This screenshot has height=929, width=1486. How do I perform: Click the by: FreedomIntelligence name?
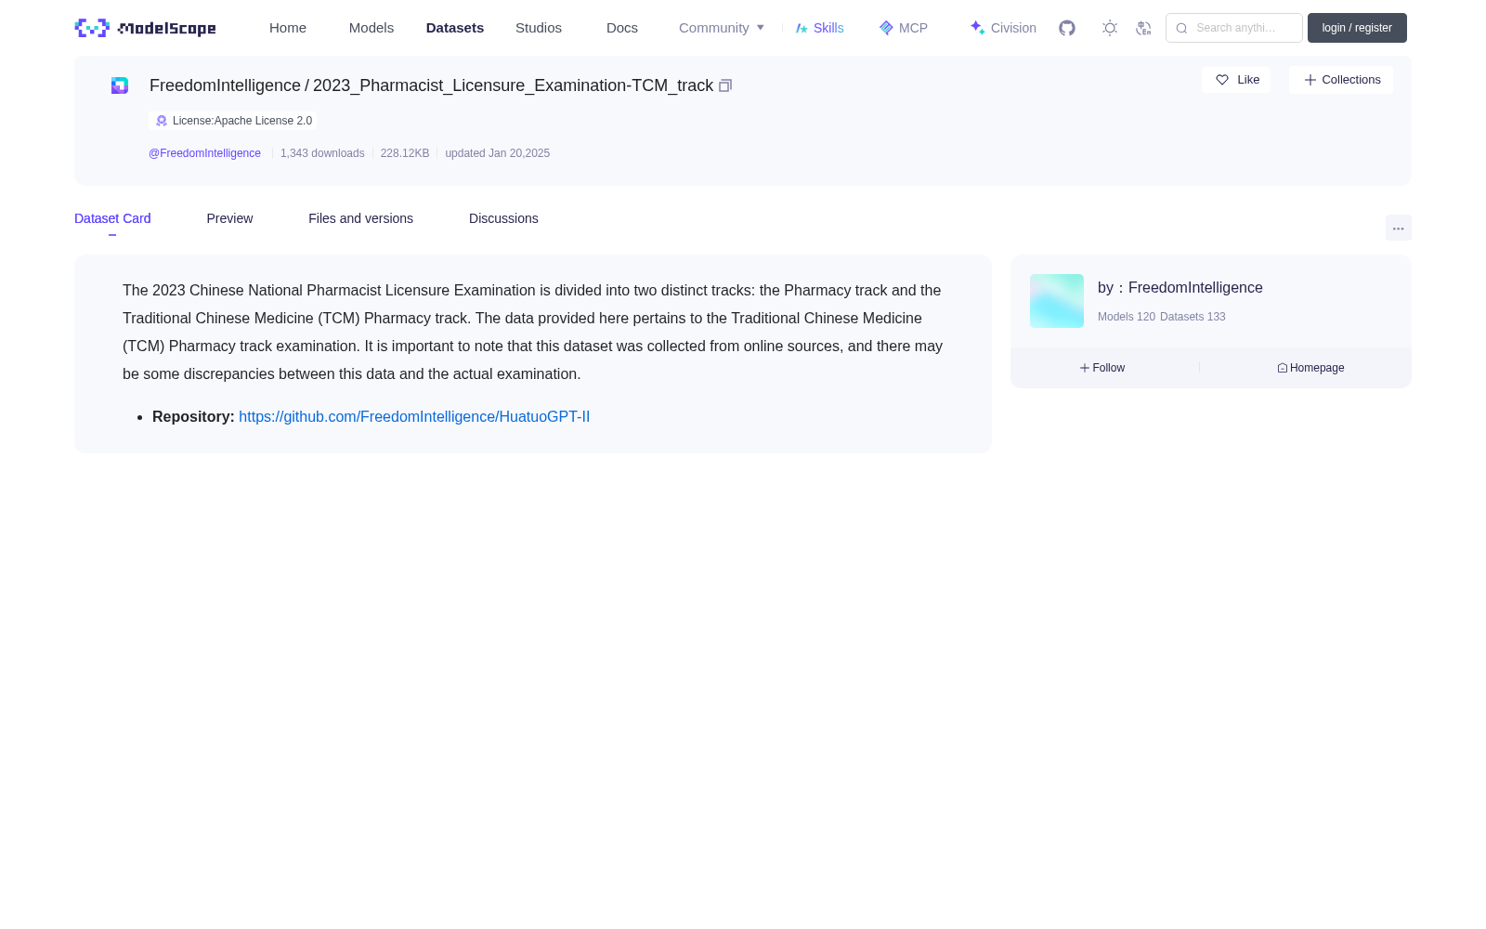1180,288
